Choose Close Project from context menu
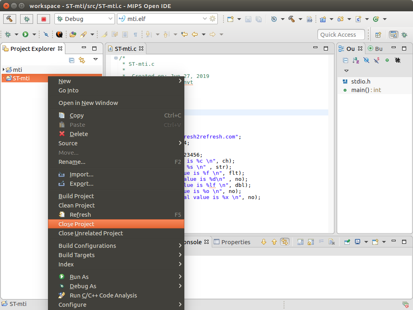The width and height of the screenshot is (413, 310). click(116, 224)
